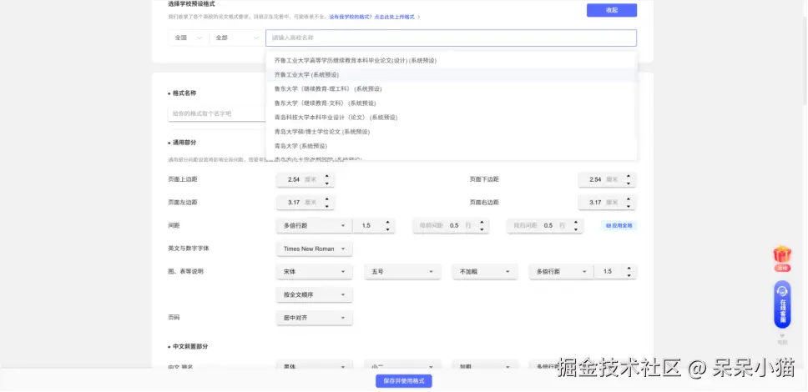
Task: Open the upload-your-school-format link
Action: click(374, 17)
